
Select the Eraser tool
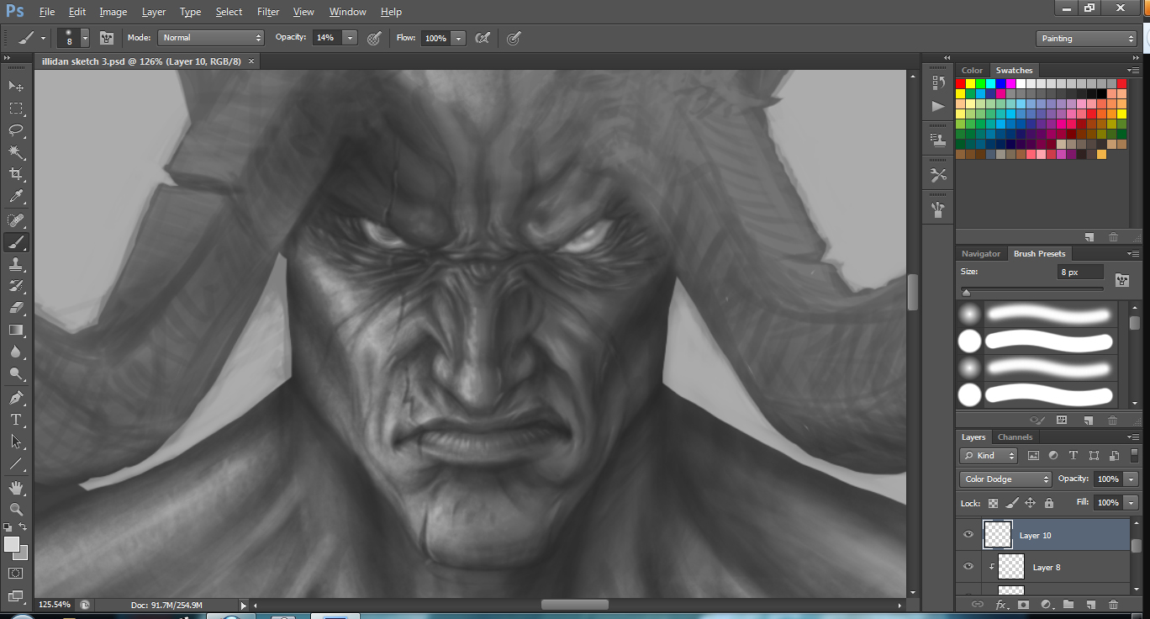[16, 308]
